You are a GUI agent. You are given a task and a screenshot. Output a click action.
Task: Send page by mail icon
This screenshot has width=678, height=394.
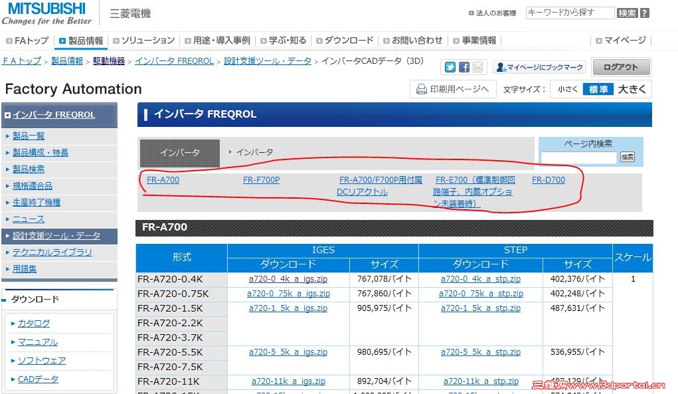(x=478, y=67)
